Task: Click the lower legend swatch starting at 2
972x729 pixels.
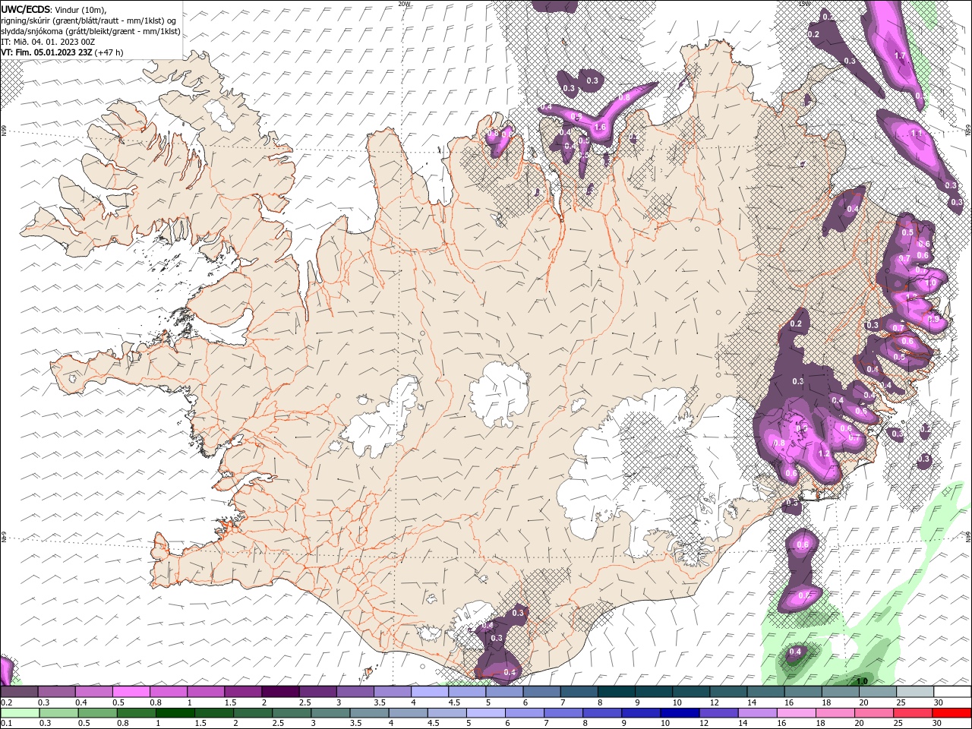Action: pyautogui.click(x=253, y=712)
